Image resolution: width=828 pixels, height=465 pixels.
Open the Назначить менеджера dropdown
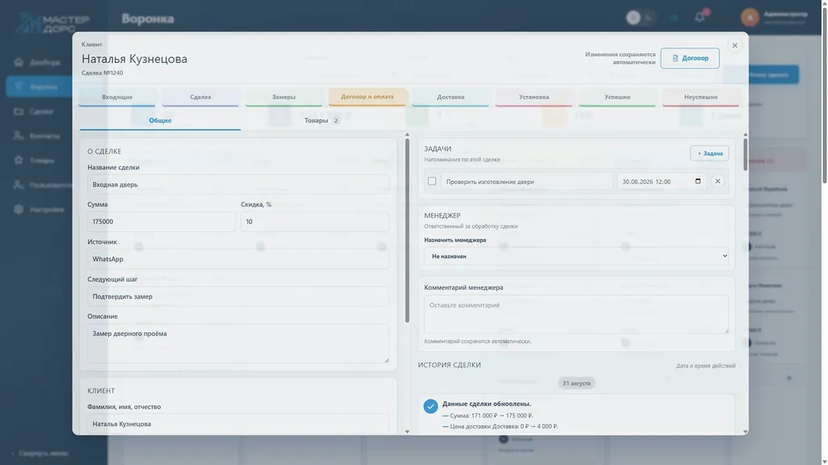576,256
